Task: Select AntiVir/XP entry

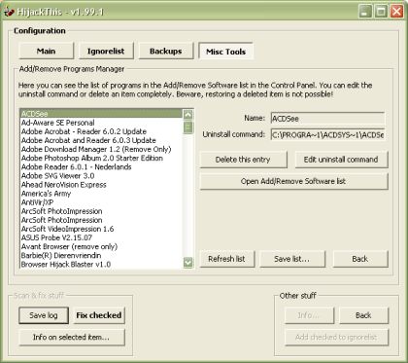Action: (x=101, y=202)
